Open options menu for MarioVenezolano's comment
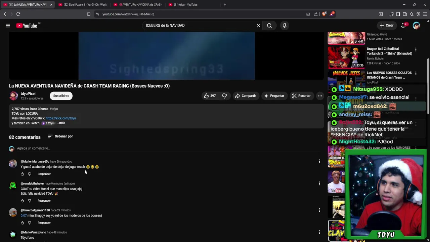The height and width of the screenshot is (242, 430). [319, 232]
